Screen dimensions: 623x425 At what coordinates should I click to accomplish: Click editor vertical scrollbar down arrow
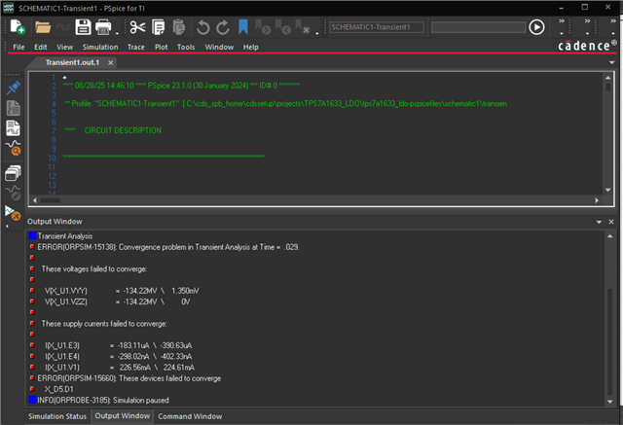coord(607,190)
